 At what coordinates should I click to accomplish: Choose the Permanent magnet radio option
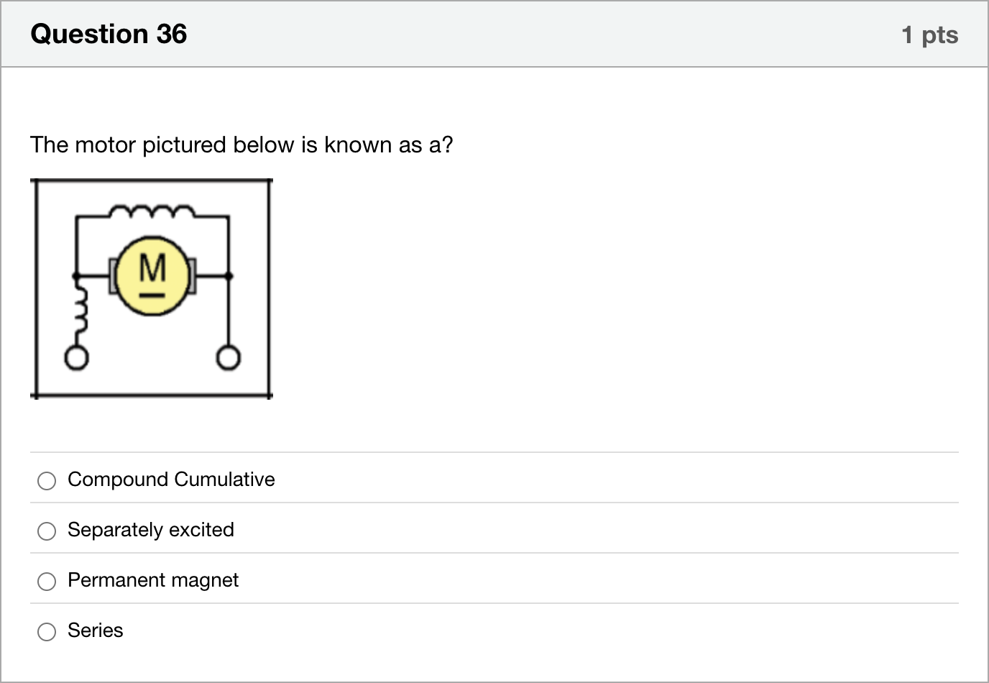(47, 581)
